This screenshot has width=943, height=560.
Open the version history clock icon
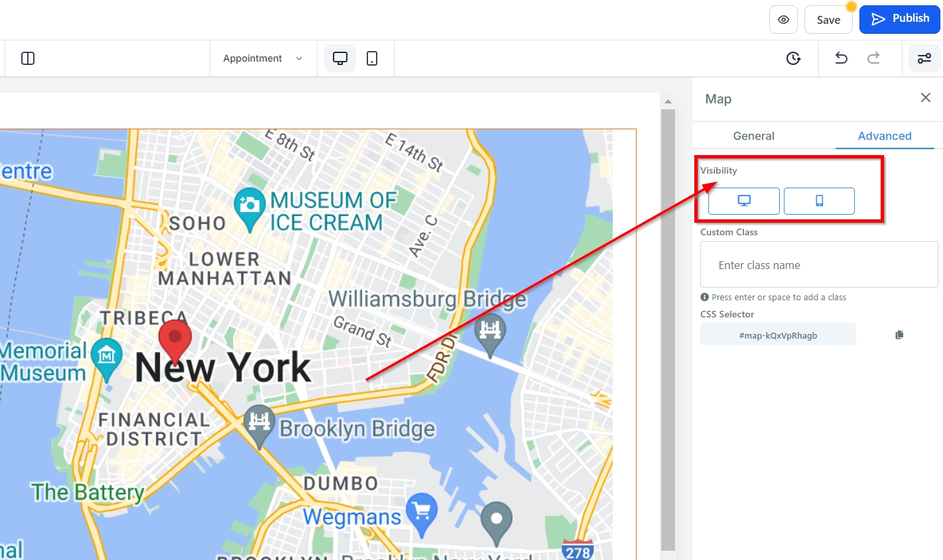coord(793,58)
